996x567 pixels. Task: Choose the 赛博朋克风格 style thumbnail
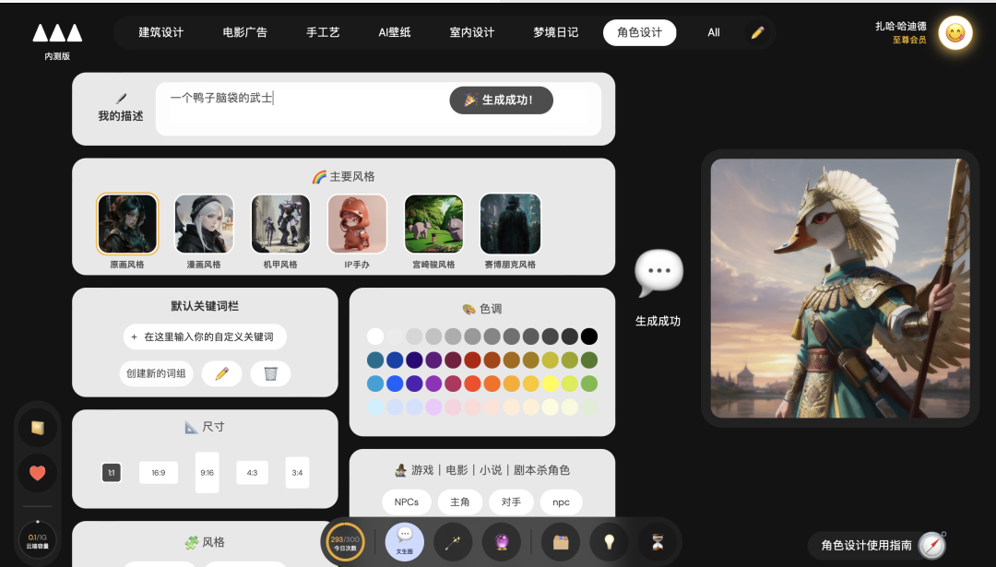click(511, 224)
